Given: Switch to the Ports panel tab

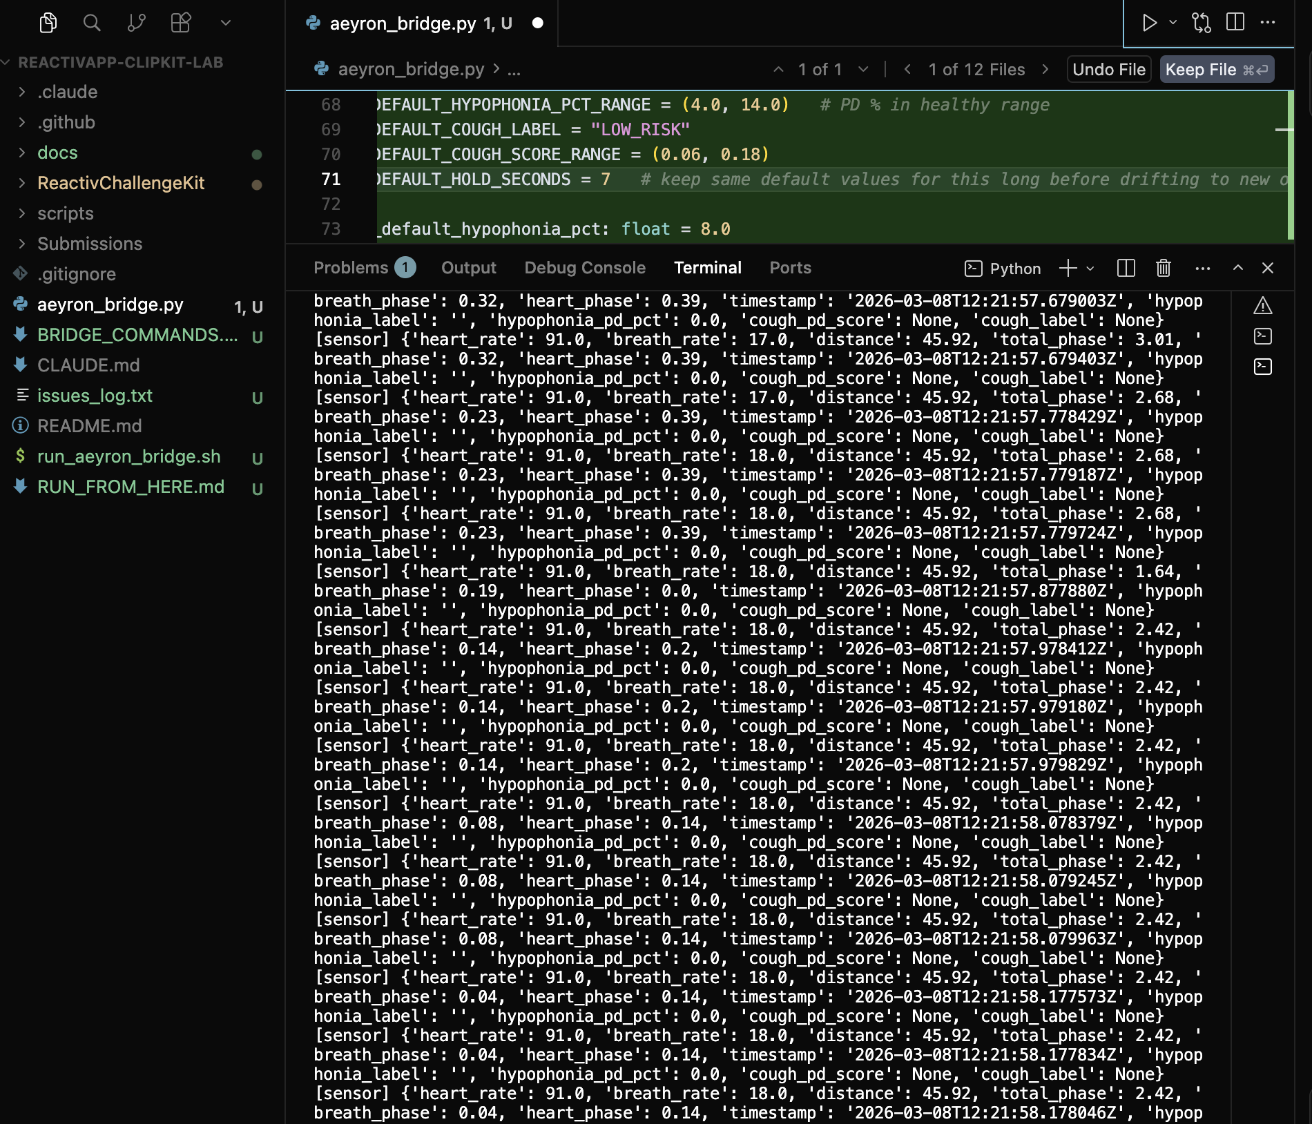Looking at the screenshot, I should 791,267.
